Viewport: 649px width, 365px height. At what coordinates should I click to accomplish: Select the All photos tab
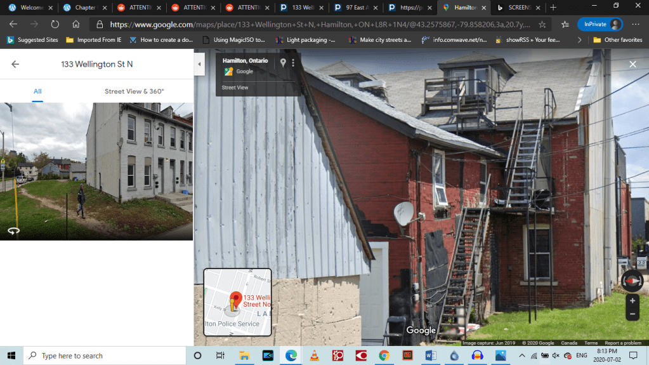point(37,91)
